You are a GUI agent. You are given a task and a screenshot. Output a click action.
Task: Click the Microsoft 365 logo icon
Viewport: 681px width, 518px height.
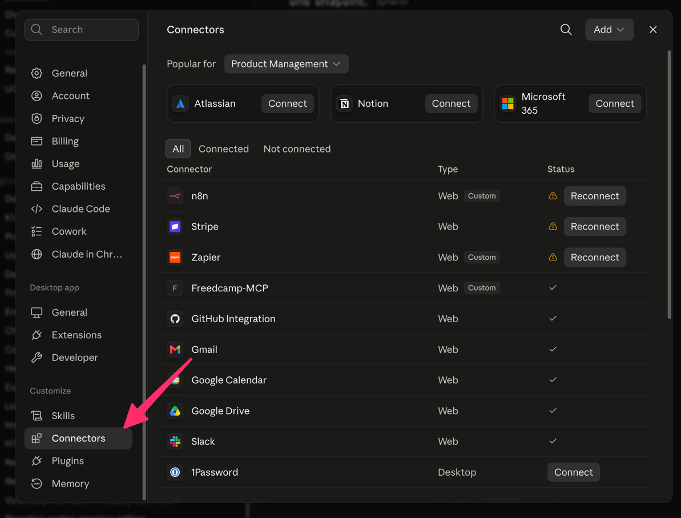pos(507,103)
